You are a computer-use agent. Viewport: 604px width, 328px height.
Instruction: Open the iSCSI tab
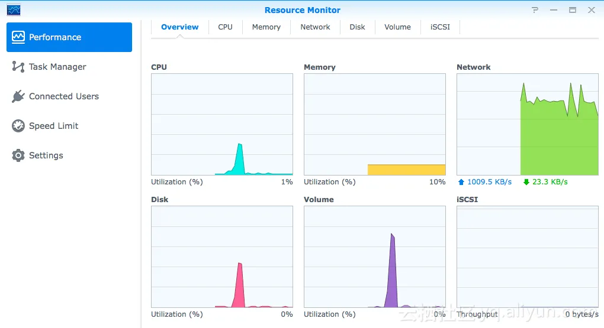(x=440, y=27)
